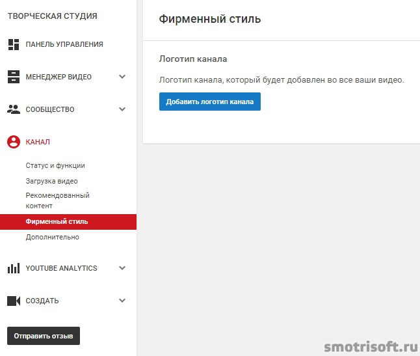The width and height of the screenshot is (420, 356).
Task: Expand the Создать chevron
Action: pyautogui.click(x=122, y=301)
